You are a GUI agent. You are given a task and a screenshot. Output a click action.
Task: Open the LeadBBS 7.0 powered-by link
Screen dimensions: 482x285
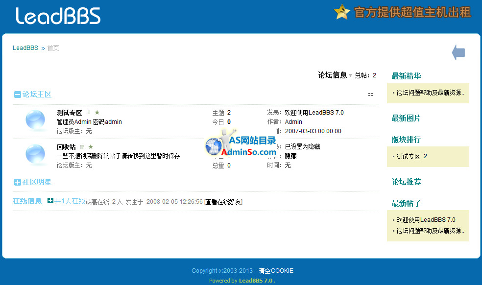tap(256, 281)
